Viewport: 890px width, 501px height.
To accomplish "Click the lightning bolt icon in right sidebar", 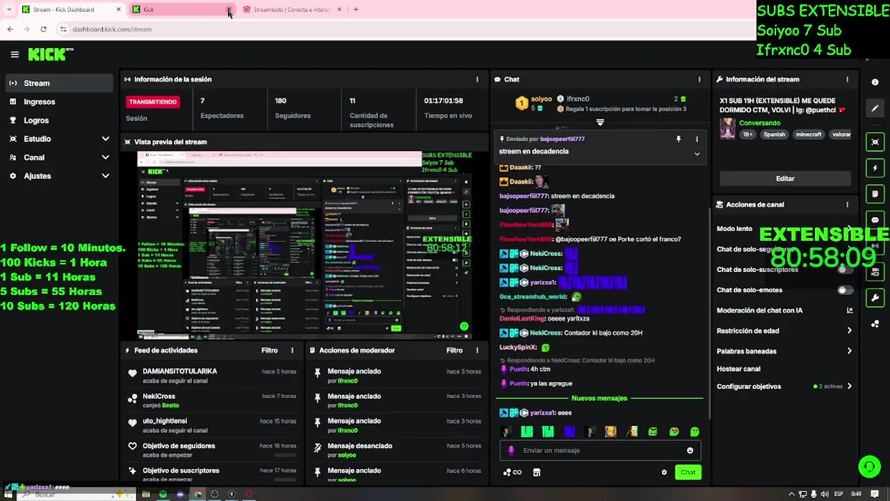I will (x=875, y=168).
